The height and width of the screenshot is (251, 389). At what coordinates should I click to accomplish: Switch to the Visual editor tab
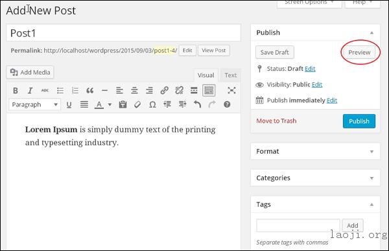click(x=206, y=75)
